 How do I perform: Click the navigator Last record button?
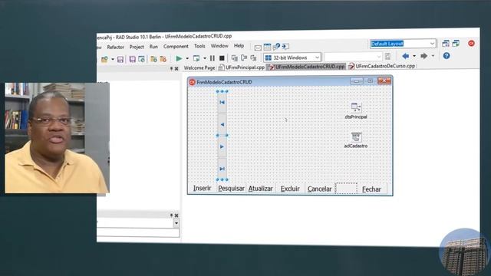click(x=222, y=169)
